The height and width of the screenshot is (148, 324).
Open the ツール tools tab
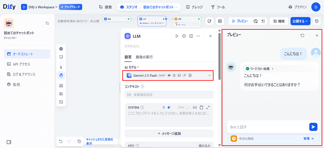tap(218, 7)
